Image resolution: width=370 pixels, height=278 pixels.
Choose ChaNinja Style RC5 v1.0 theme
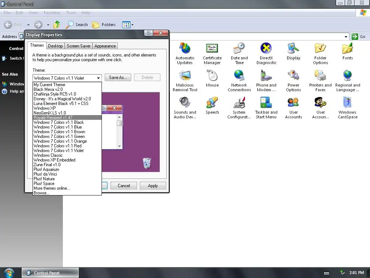point(67,94)
